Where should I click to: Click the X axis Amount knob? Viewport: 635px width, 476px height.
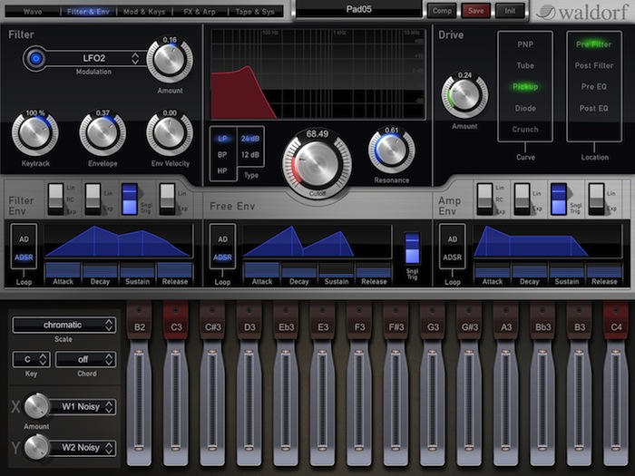coord(36,406)
